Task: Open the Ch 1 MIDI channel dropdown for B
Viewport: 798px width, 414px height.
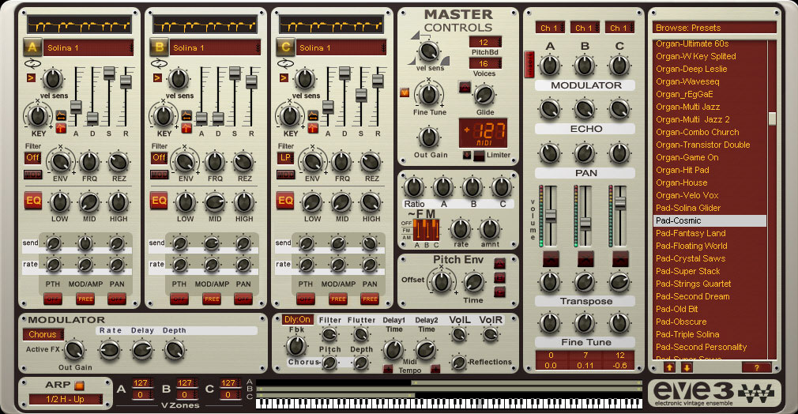Action: pyautogui.click(x=585, y=28)
